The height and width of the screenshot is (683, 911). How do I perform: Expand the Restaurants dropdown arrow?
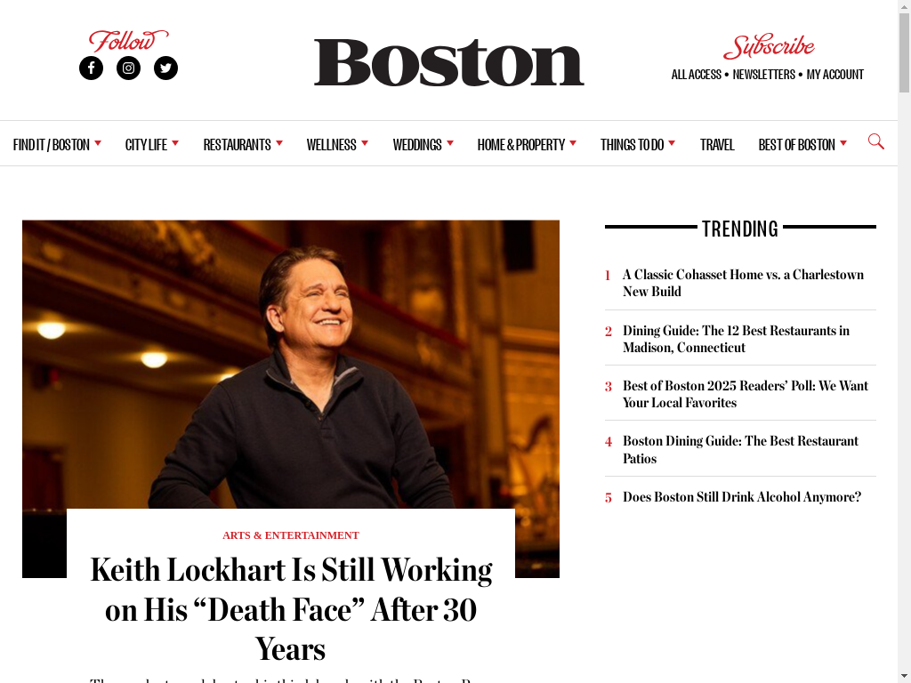pos(279,143)
